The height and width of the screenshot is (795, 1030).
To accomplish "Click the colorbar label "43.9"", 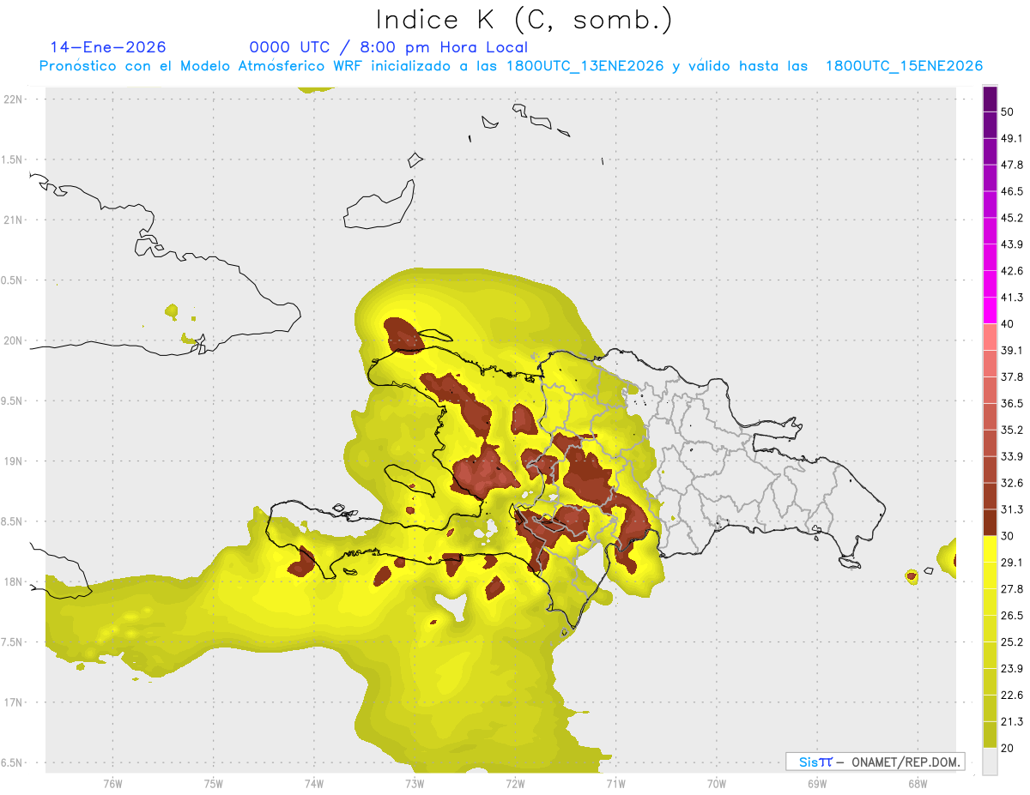I will pos(1012,244).
